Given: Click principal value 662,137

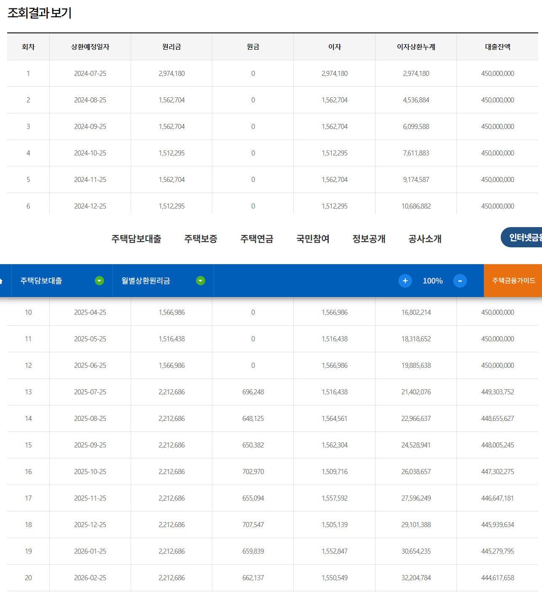Looking at the screenshot, I should coord(253,578).
